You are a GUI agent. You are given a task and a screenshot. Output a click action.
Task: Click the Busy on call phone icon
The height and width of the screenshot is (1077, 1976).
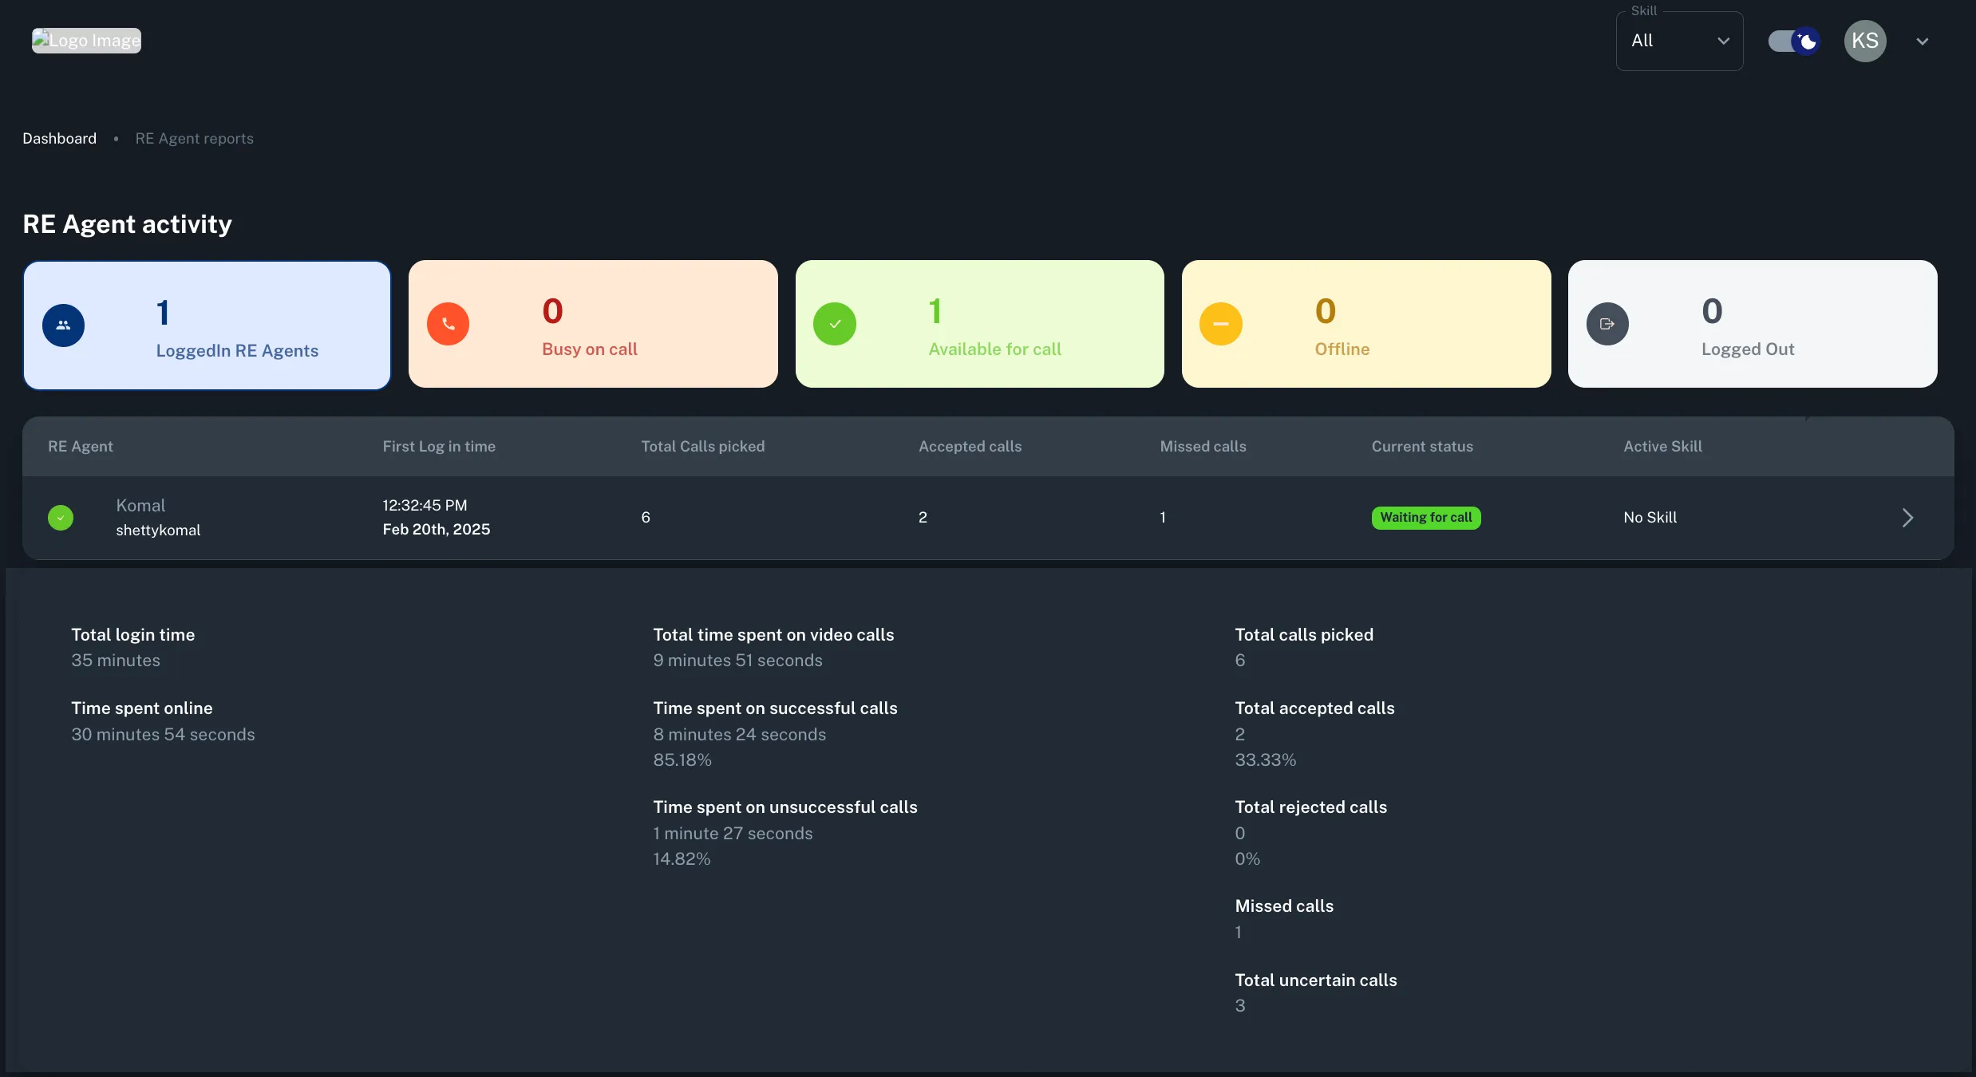coord(448,324)
